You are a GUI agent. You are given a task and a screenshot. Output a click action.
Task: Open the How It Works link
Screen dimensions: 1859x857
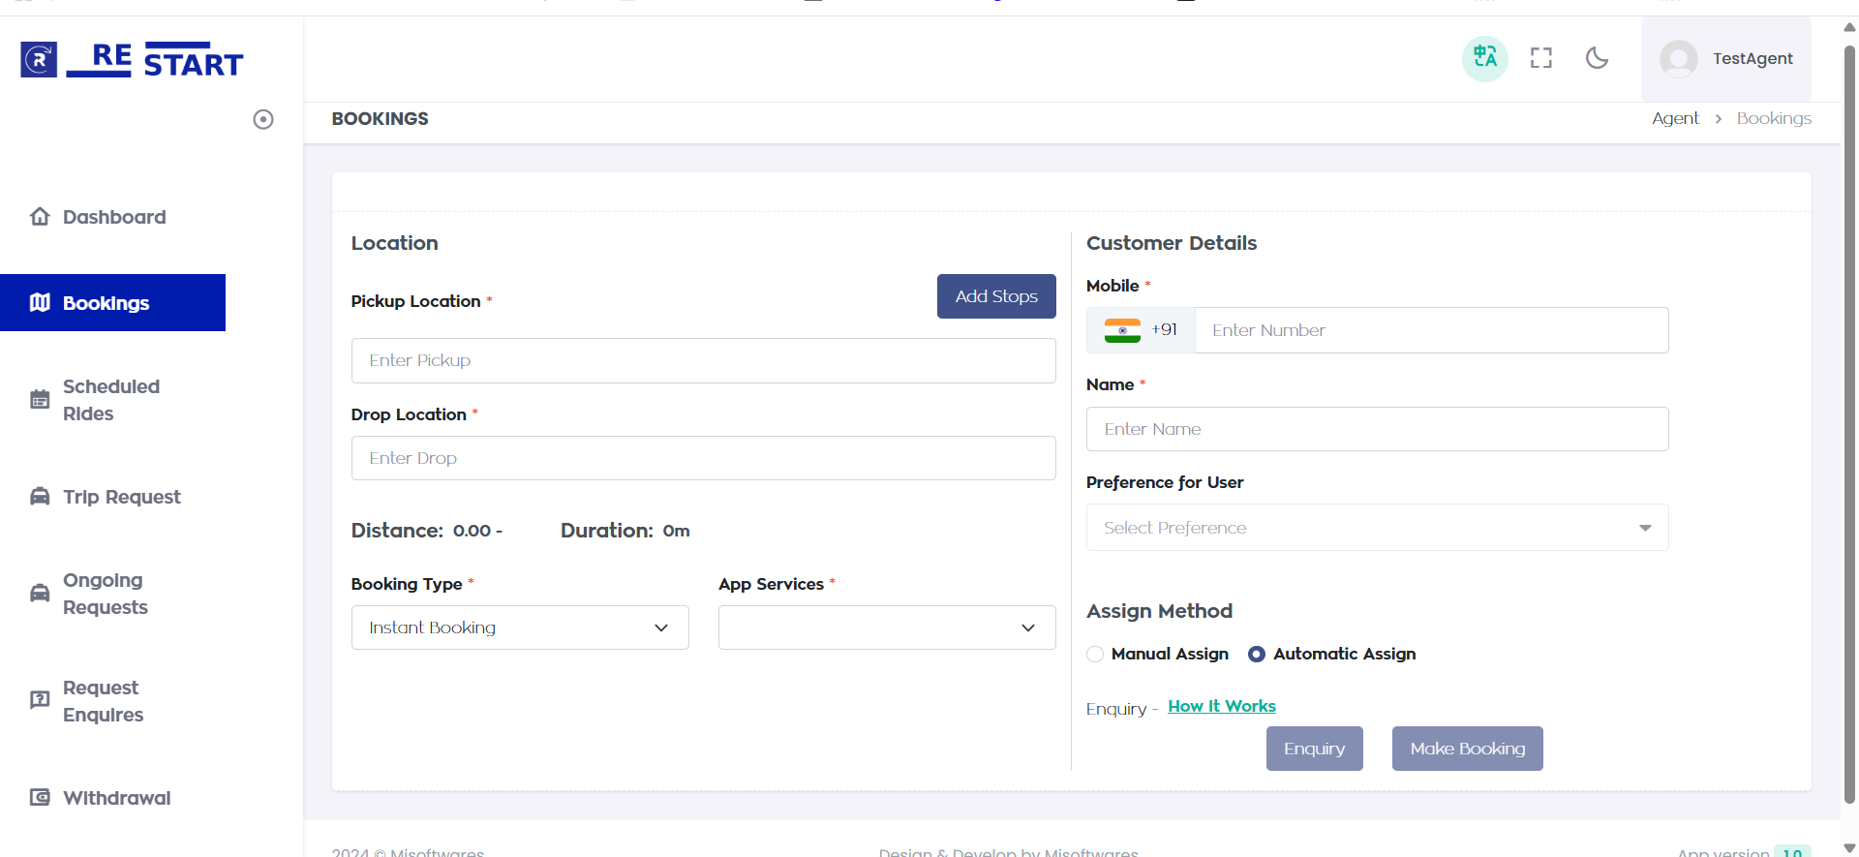click(x=1221, y=707)
